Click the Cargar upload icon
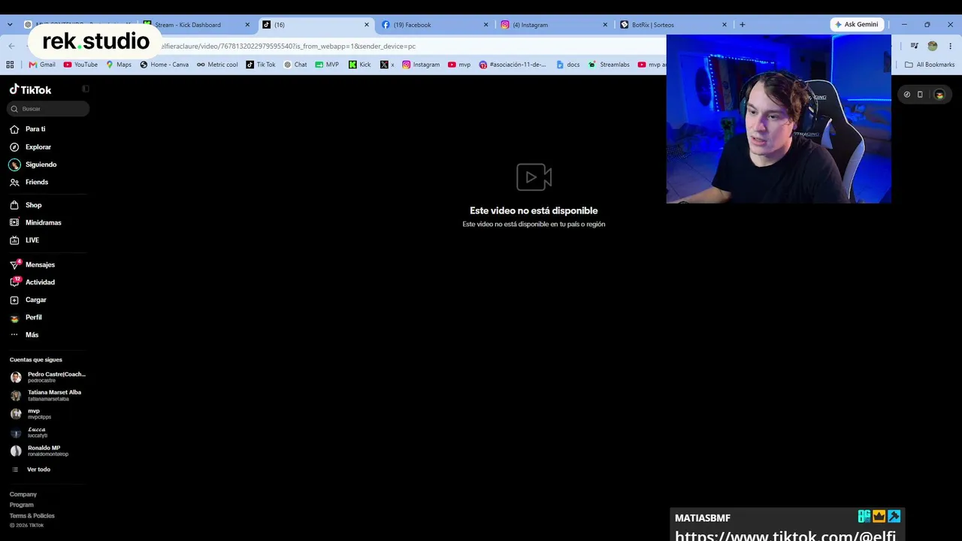The height and width of the screenshot is (541, 962). tap(14, 300)
